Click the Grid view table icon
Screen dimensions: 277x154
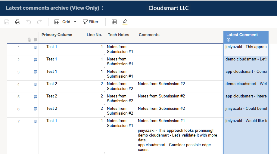pyautogui.click(x=57, y=22)
